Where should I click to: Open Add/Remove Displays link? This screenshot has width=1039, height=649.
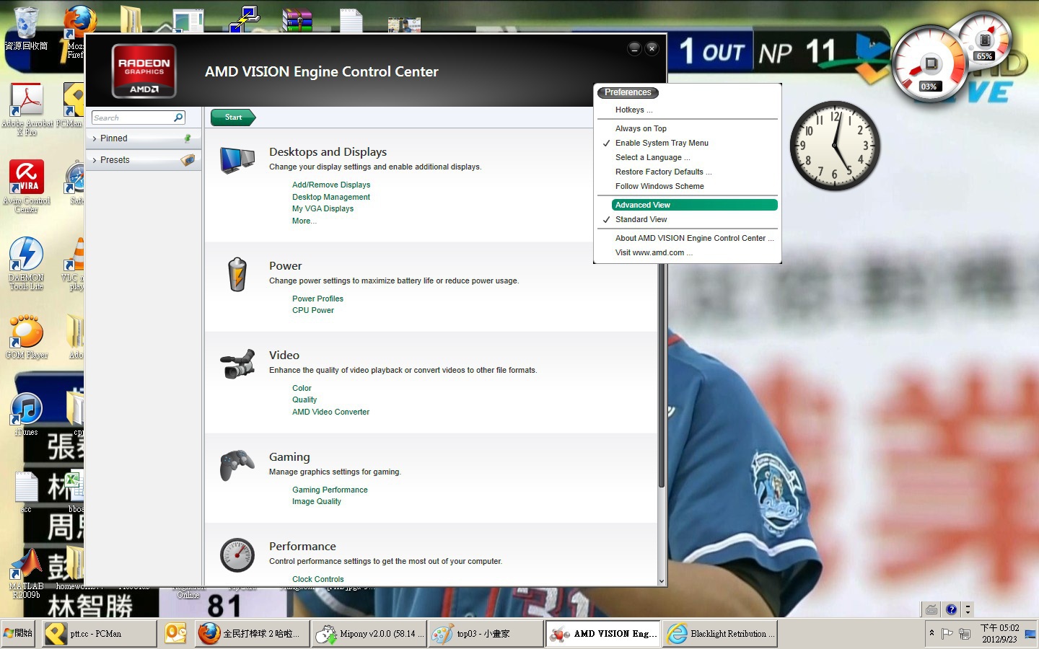pyautogui.click(x=331, y=185)
